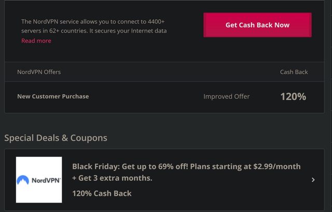Select the New Customer Purchase row label
The width and height of the screenshot is (332, 212).
pos(53,96)
